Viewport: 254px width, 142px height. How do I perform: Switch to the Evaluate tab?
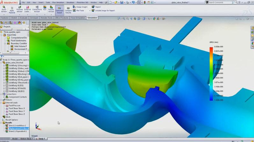tap(24, 18)
